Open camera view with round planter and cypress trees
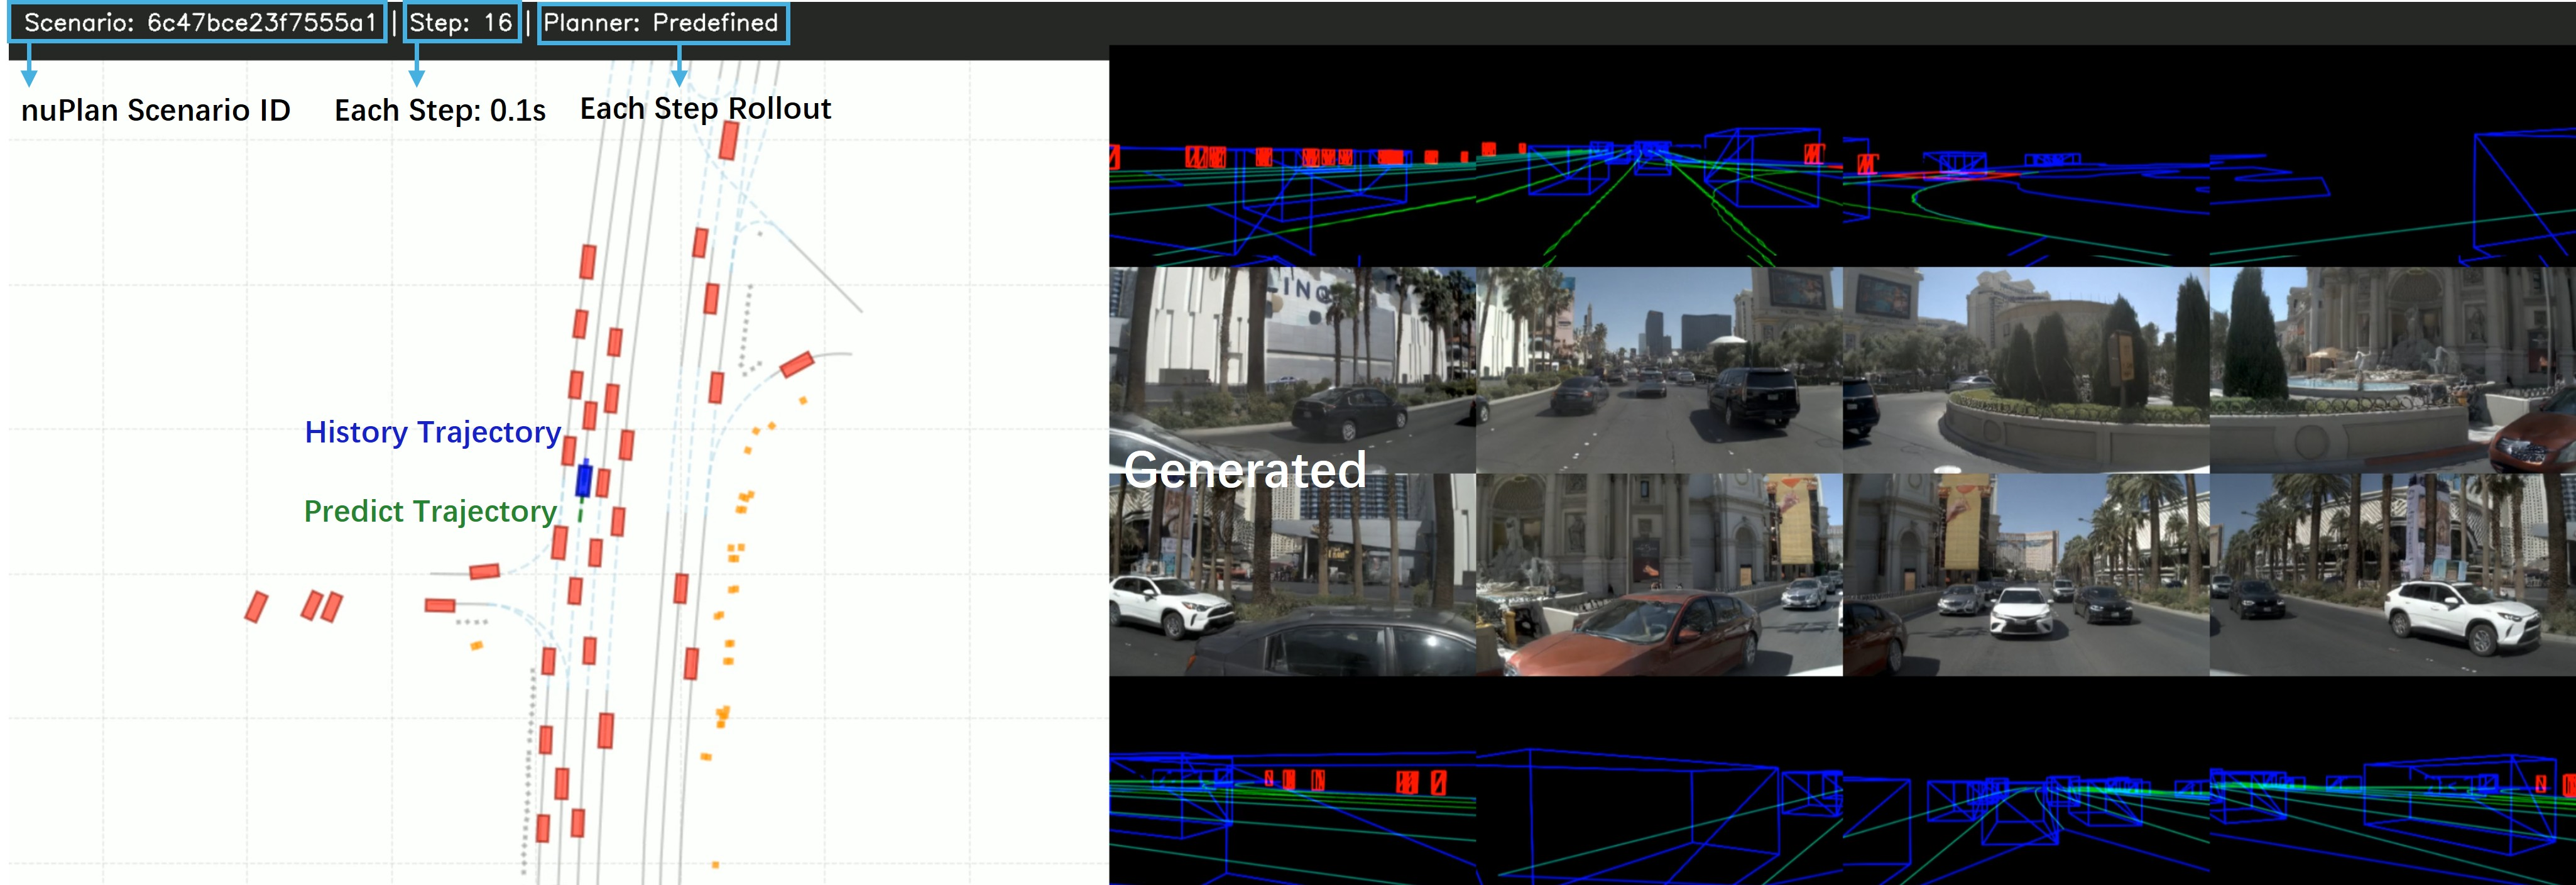The image size is (2576, 885). tap(2026, 370)
